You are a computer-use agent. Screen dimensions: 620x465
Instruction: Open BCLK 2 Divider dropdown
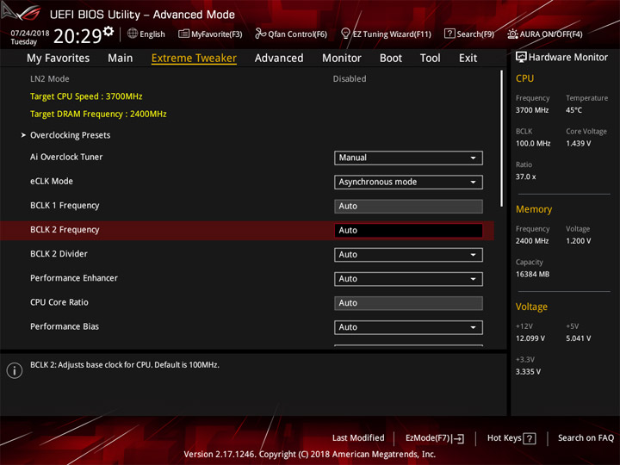(408, 255)
